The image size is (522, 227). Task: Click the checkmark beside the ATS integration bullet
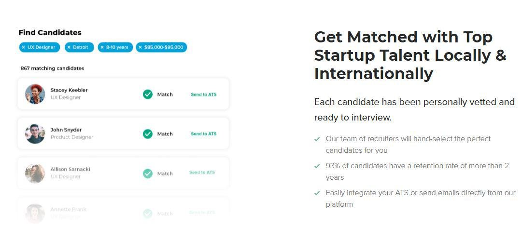click(x=317, y=193)
